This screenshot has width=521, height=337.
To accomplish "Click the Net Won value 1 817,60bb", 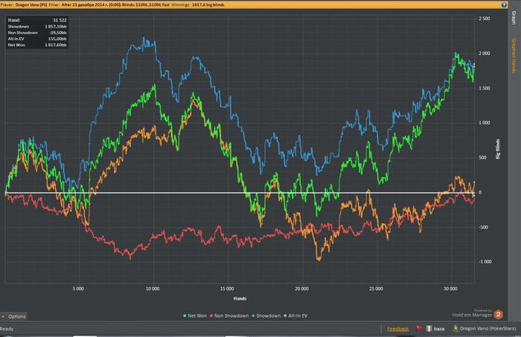I will pos(56,45).
